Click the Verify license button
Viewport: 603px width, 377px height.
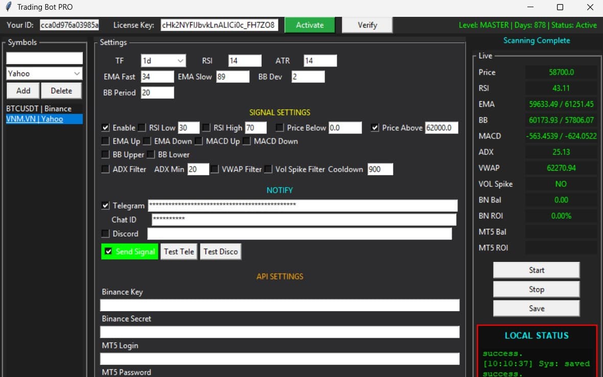(x=367, y=25)
